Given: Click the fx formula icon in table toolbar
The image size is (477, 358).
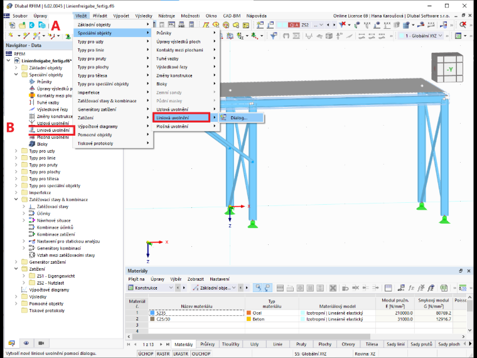Looking at the screenshot, I should [411, 288].
